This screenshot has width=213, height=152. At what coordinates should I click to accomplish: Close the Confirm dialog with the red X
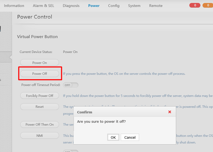tap(170, 112)
